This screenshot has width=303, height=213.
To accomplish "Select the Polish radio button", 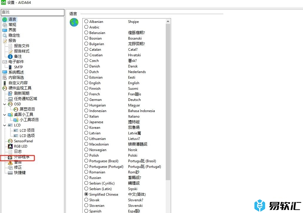I will click(86, 155).
